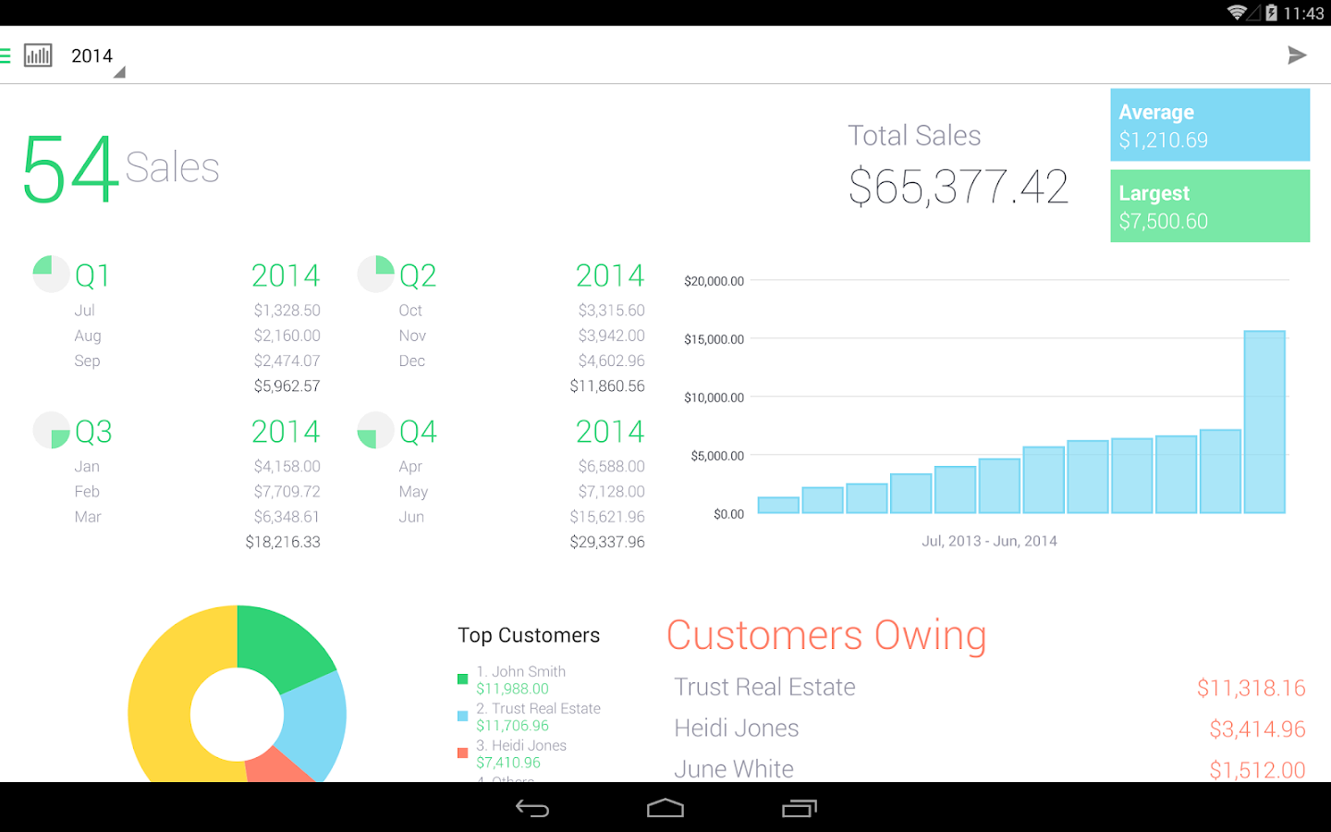The height and width of the screenshot is (832, 1331).
Task: Click the Q3 pie chart icon
Action: [51, 430]
